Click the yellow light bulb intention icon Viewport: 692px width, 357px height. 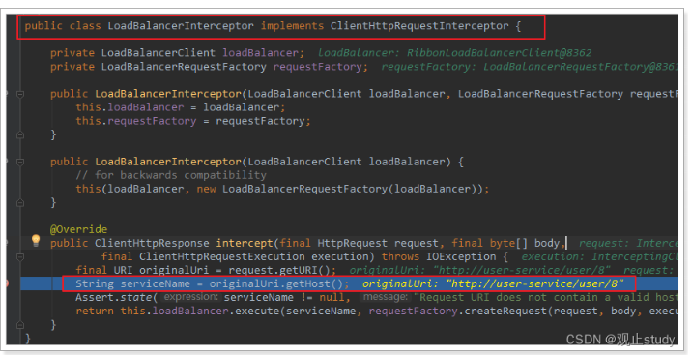36,241
